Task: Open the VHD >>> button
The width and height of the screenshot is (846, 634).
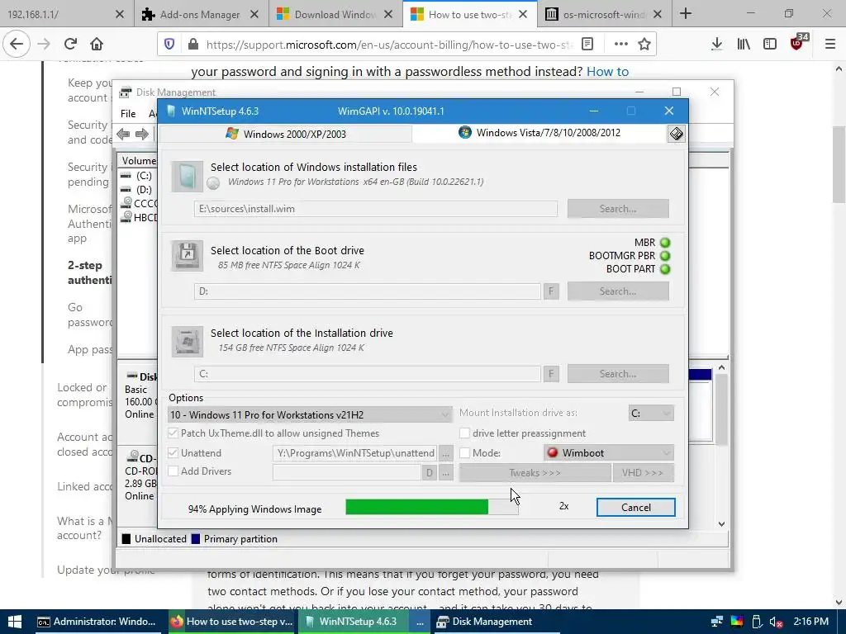Action: (x=643, y=473)
